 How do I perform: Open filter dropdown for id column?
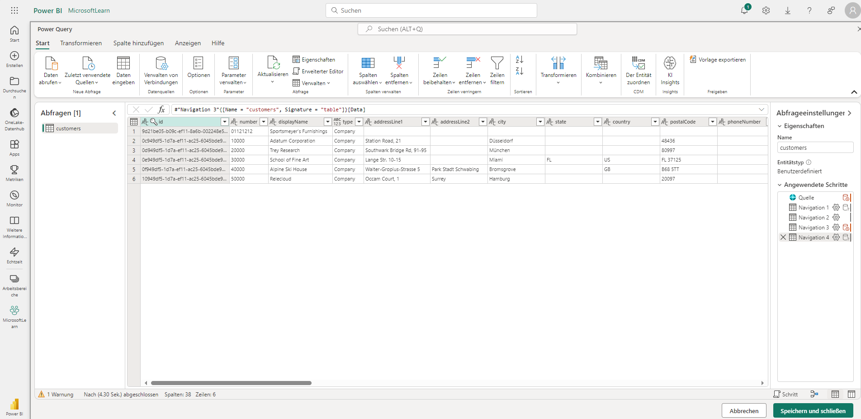[225, 122]
